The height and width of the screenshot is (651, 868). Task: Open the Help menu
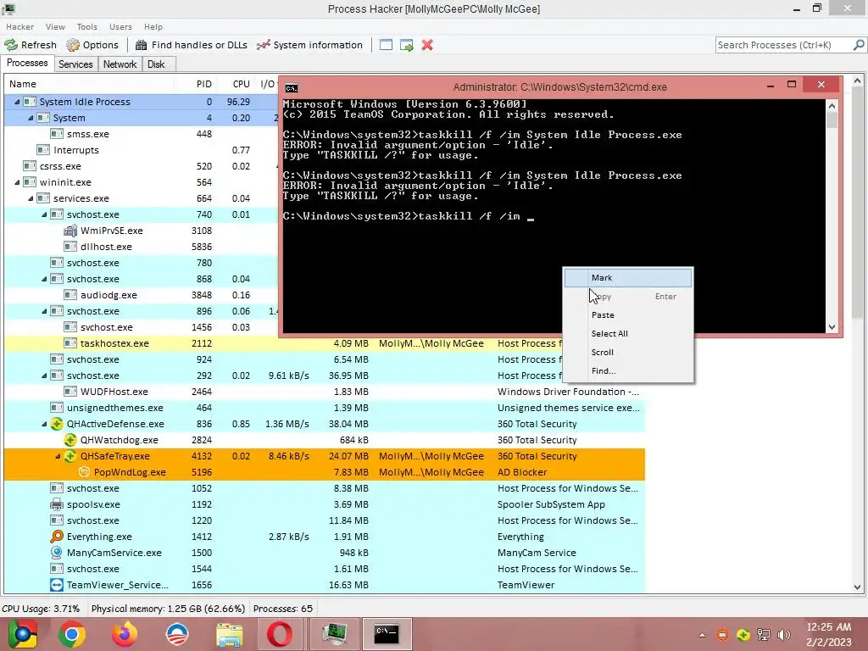pos(153,26)
